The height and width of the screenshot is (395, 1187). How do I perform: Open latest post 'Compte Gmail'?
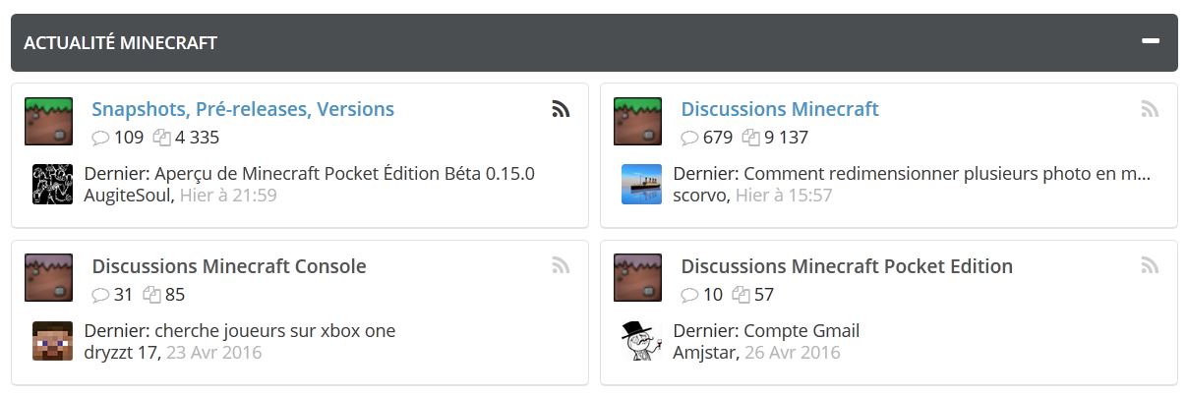[x=801, y=331]
